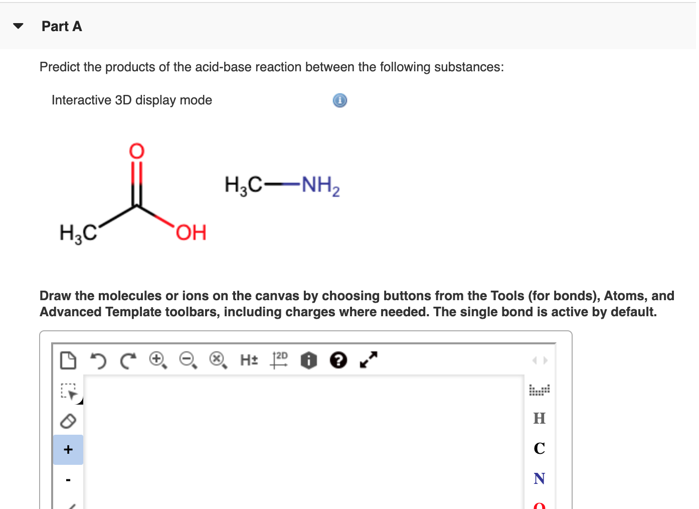Image resolution: width=699 pixels, height=509 pixels.
Task: Collapse the Part A section
Action: 18,26
